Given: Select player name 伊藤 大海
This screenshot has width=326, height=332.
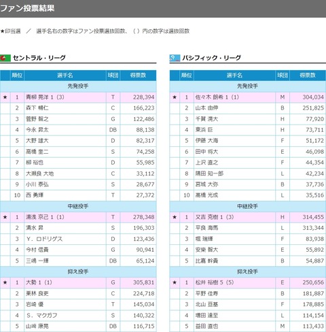Looking at the screenshot, I should coord(206,141).
